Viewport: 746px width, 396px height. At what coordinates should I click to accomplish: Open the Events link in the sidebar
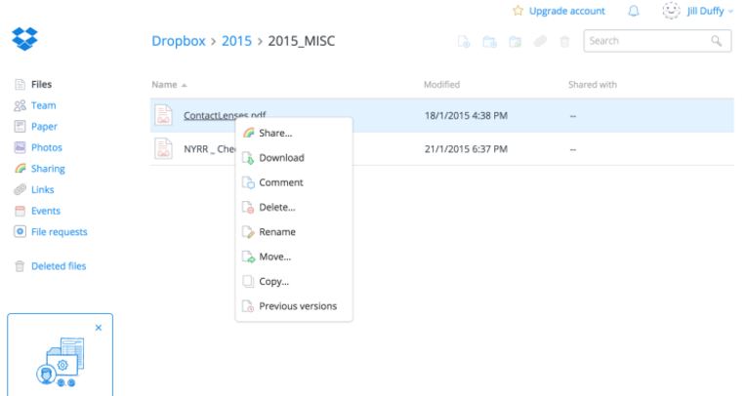pos(46,211)
